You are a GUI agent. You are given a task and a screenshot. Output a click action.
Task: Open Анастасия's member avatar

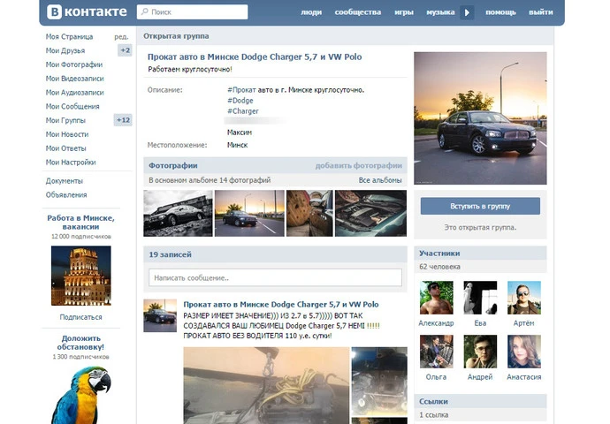(x=524, y=352)
